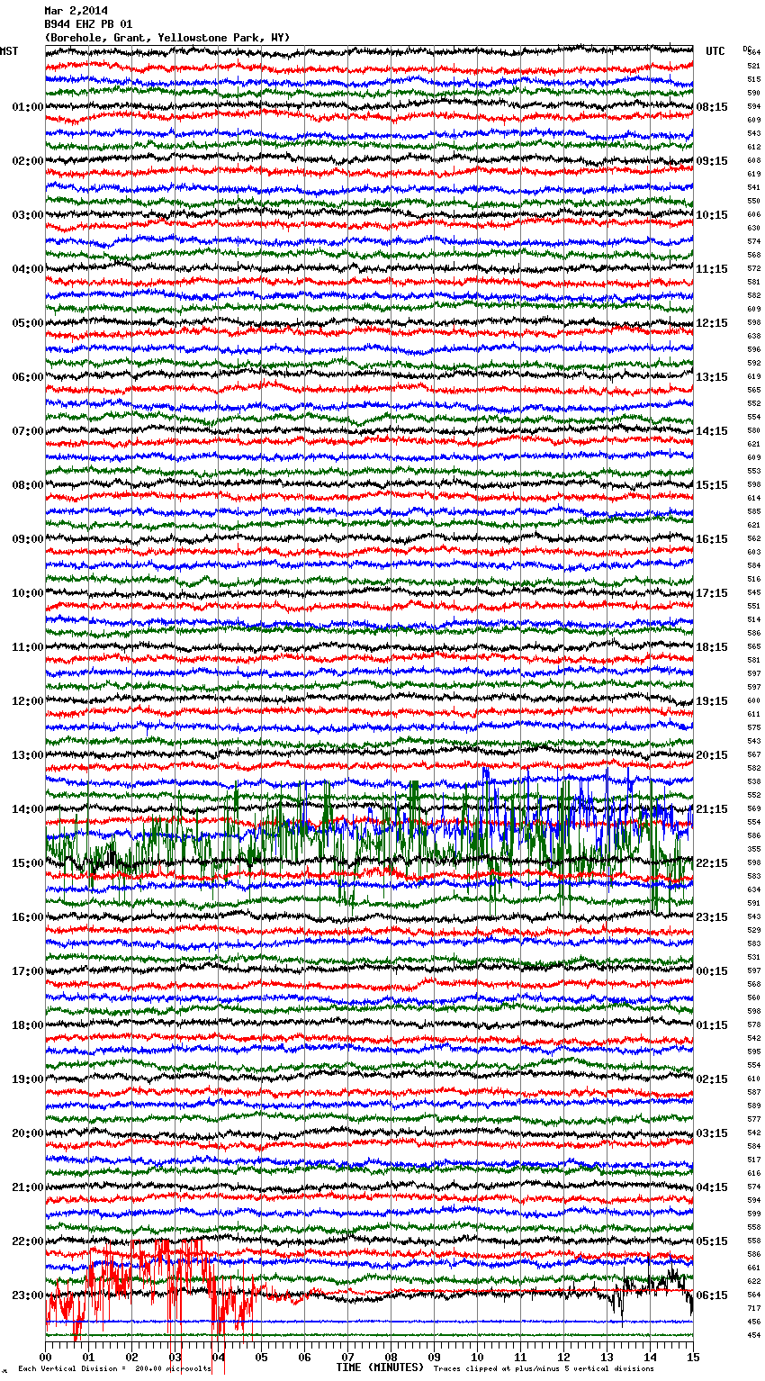Click the UTC time label 06:15
The image size is (765, 1381).
point(712,1295)
